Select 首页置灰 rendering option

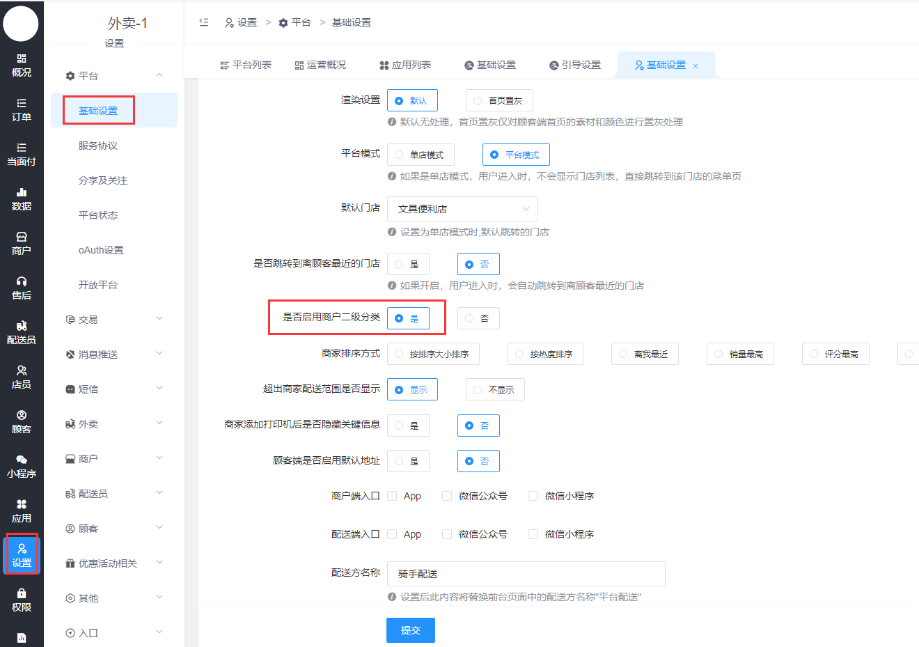[499, 100]
